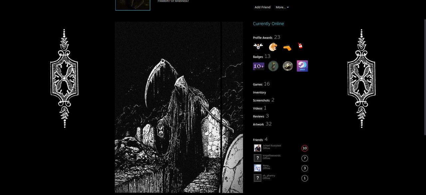Click the Currently Online status text
This screenshot has width=426, height=195.
[268, 24]
